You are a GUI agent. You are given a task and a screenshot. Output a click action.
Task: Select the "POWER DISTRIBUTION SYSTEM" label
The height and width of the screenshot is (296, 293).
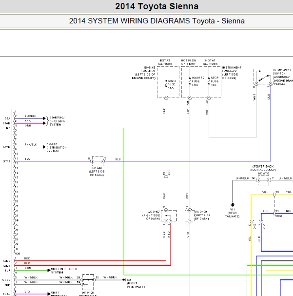click(x=57, y=147)
